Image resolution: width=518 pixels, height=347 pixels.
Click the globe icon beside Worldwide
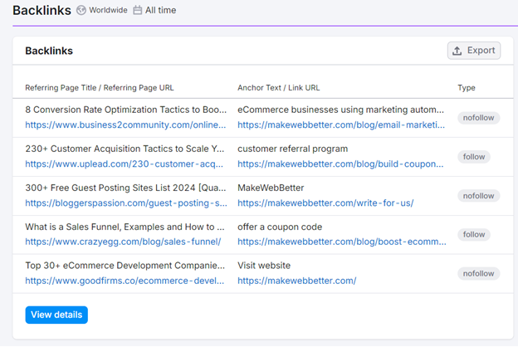tap(81, 10)
